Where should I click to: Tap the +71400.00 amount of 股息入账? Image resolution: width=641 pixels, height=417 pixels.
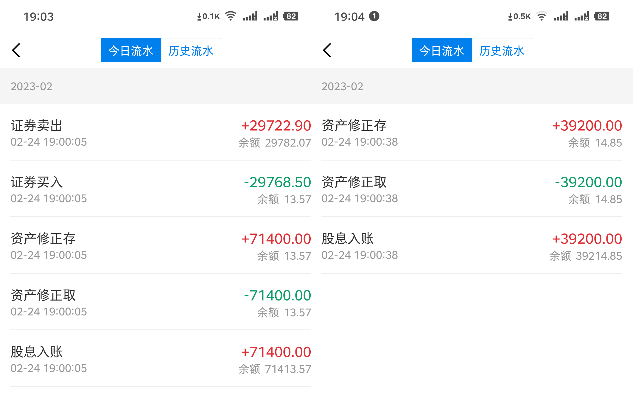coord(276,352)
